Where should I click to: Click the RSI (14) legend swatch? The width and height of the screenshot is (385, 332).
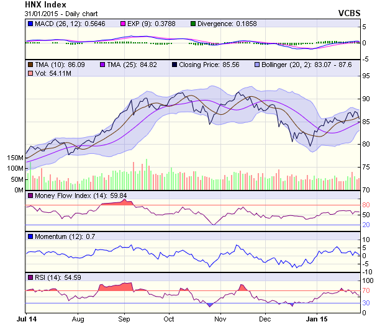[30, 277]
